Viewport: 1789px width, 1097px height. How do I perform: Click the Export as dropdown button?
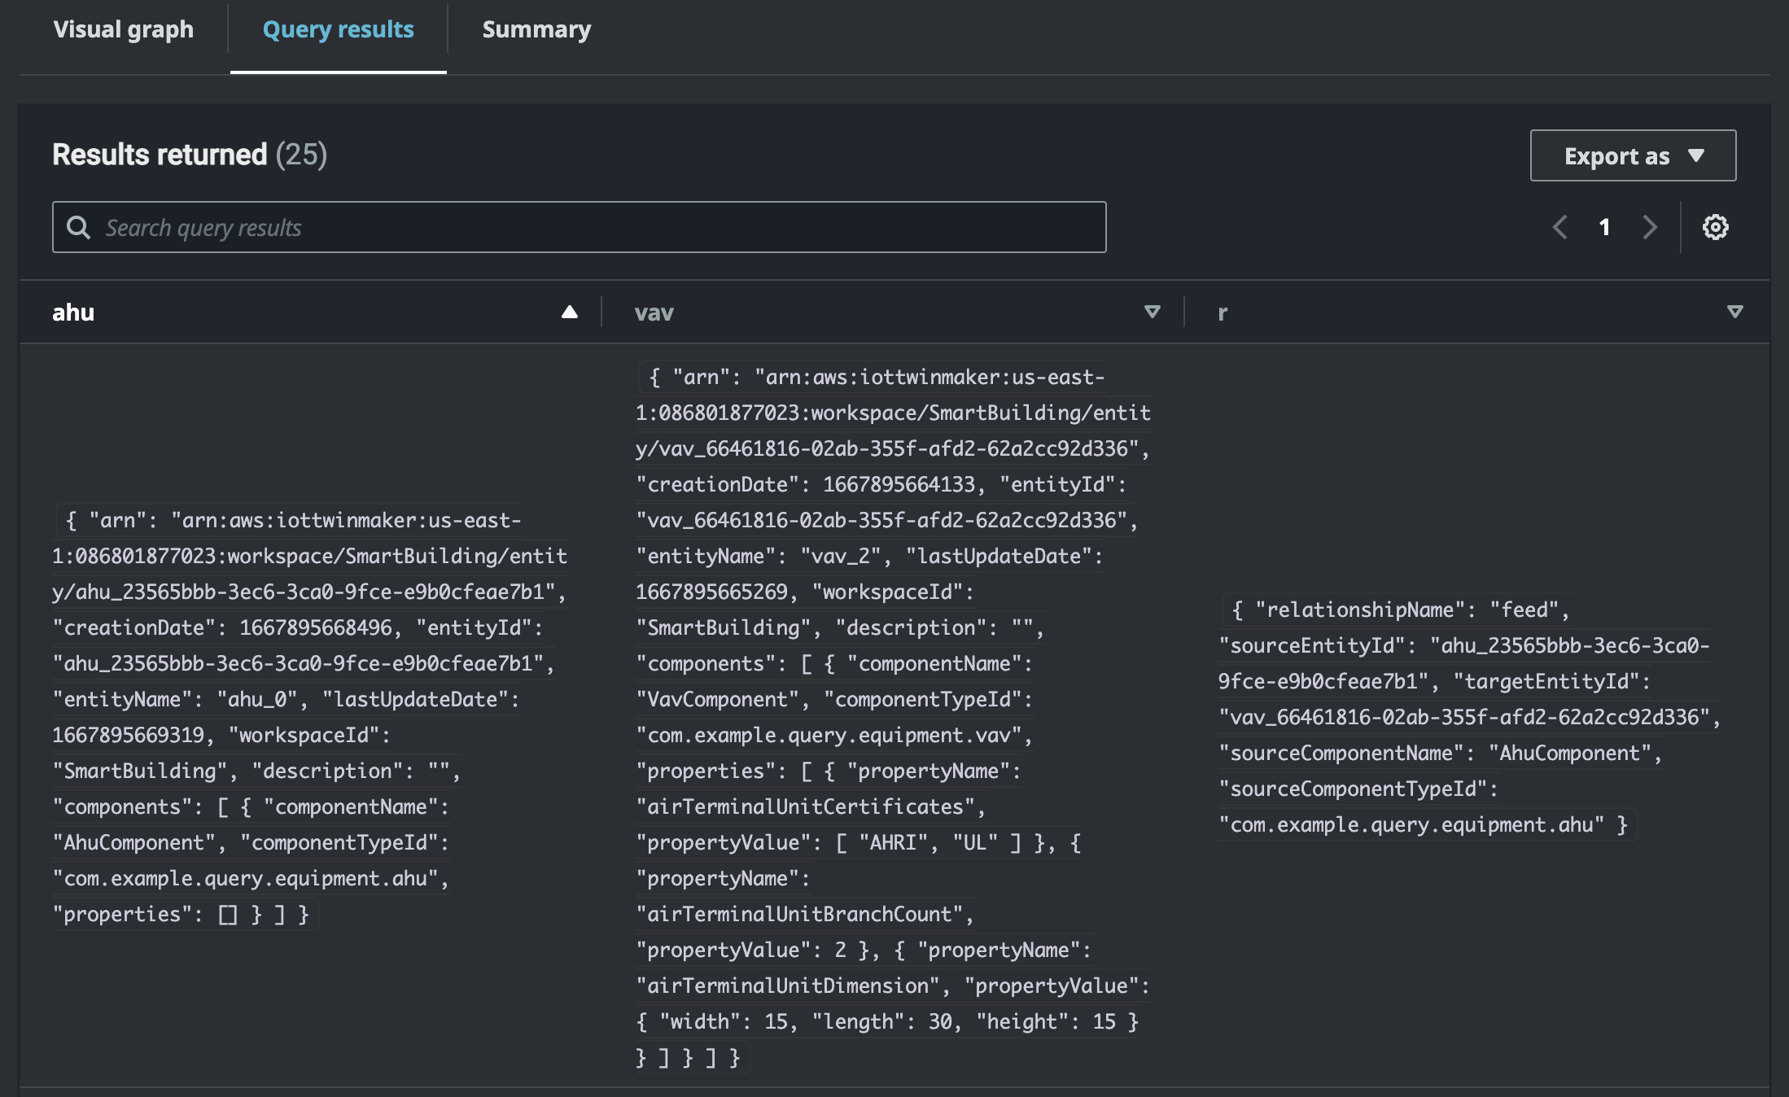pyautogui.click(x=1633, y=155)
